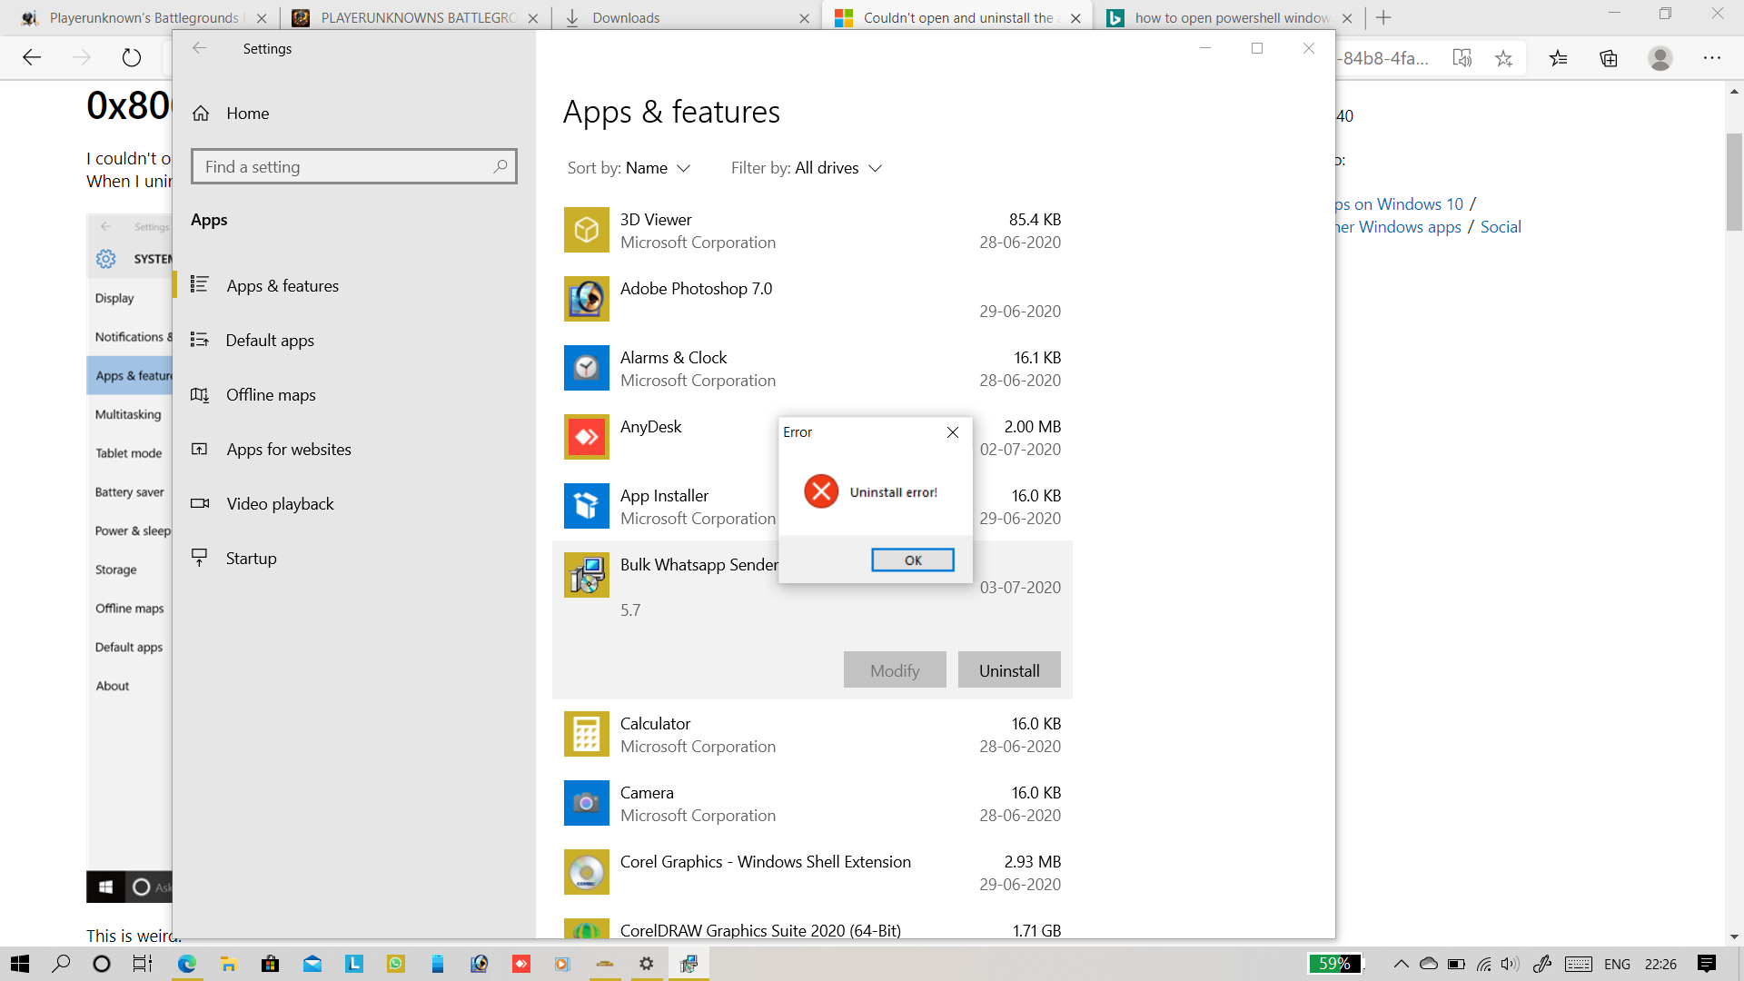
Task: Click the 'her Windows apps' web link
Action: click(x=1399, y=227)
